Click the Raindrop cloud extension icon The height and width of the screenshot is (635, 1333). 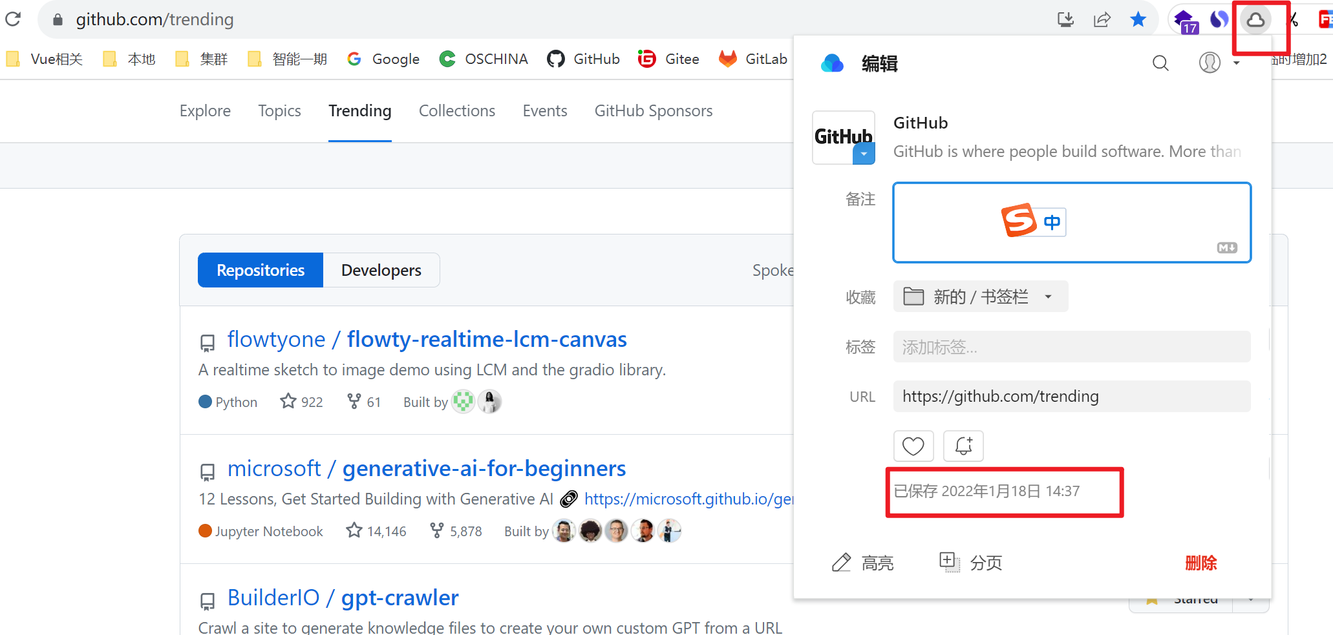coord(1255,20)
